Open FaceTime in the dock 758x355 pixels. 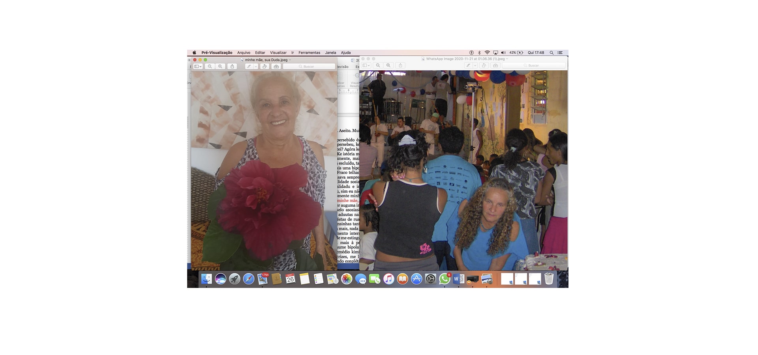(x=375, y=279)
